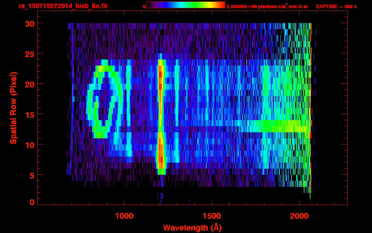Click the y-axis tick label 20
The width and height of the screenshot is (372, 233).
pyautogui.click(x=30, y=84)
